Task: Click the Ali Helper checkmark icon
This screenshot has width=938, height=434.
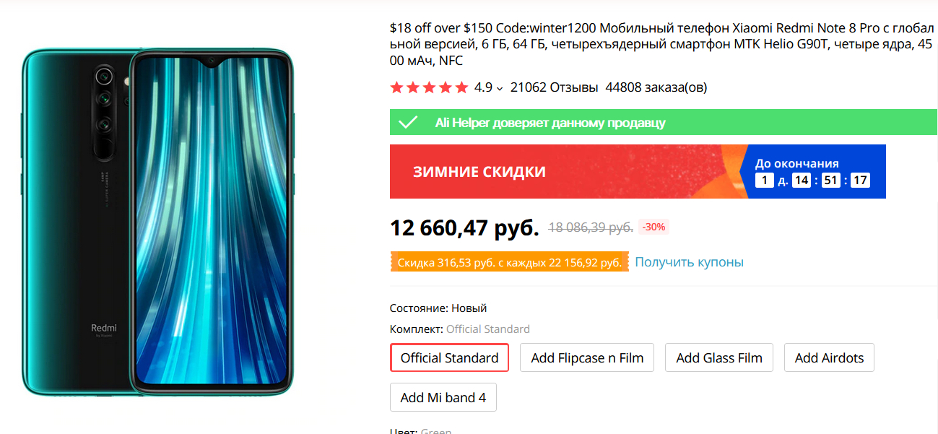Action: 408,122
